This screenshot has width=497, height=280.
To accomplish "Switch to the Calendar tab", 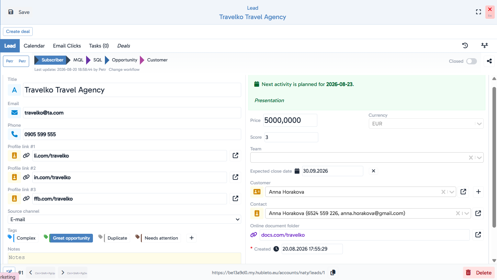I will (x=34, y=46).
